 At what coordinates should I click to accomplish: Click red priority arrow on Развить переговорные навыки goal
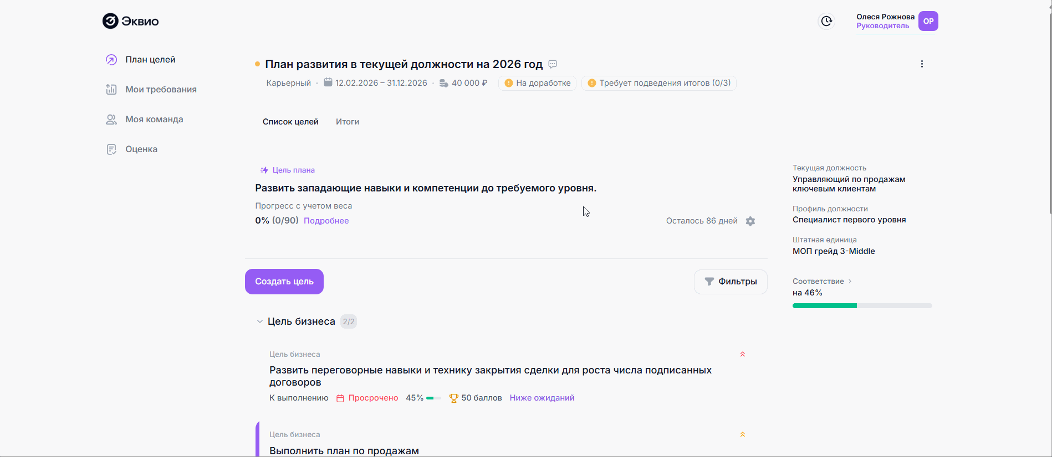point(743,354)
